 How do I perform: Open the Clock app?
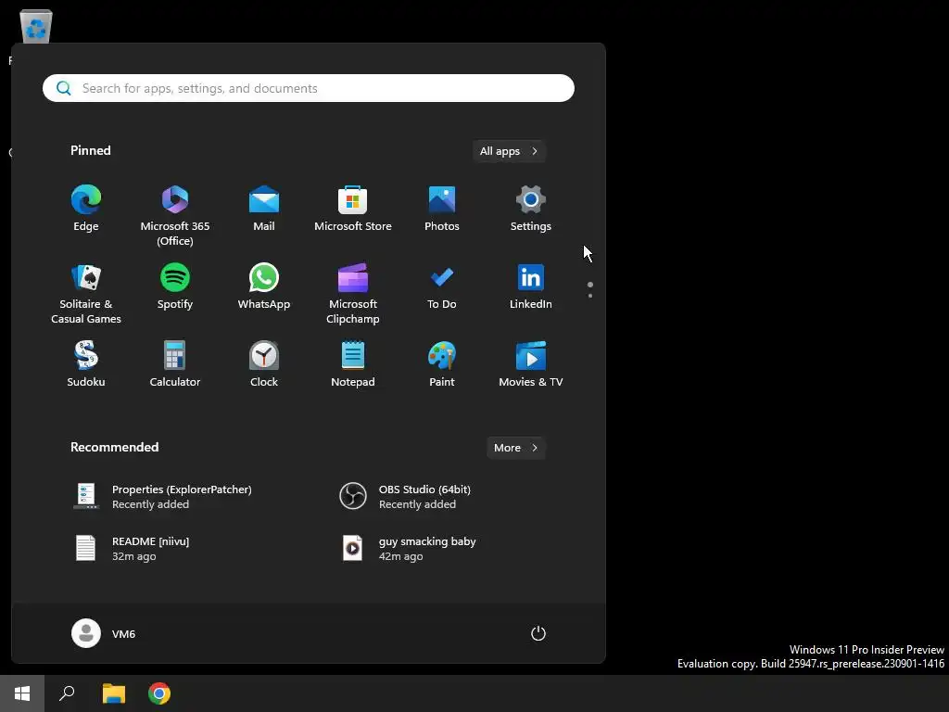[x=264, y=364]
